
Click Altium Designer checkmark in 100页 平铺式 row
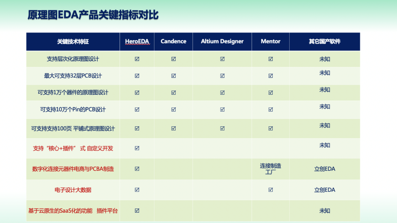222,128
